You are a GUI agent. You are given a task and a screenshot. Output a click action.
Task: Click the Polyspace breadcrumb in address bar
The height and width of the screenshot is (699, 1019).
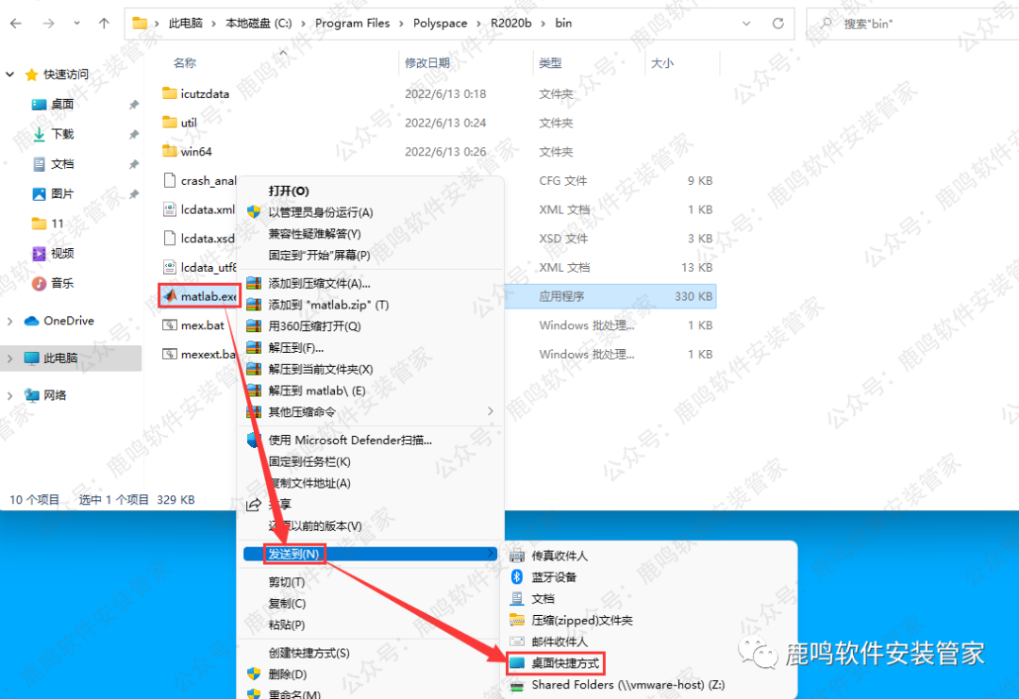tap(440, 23)
